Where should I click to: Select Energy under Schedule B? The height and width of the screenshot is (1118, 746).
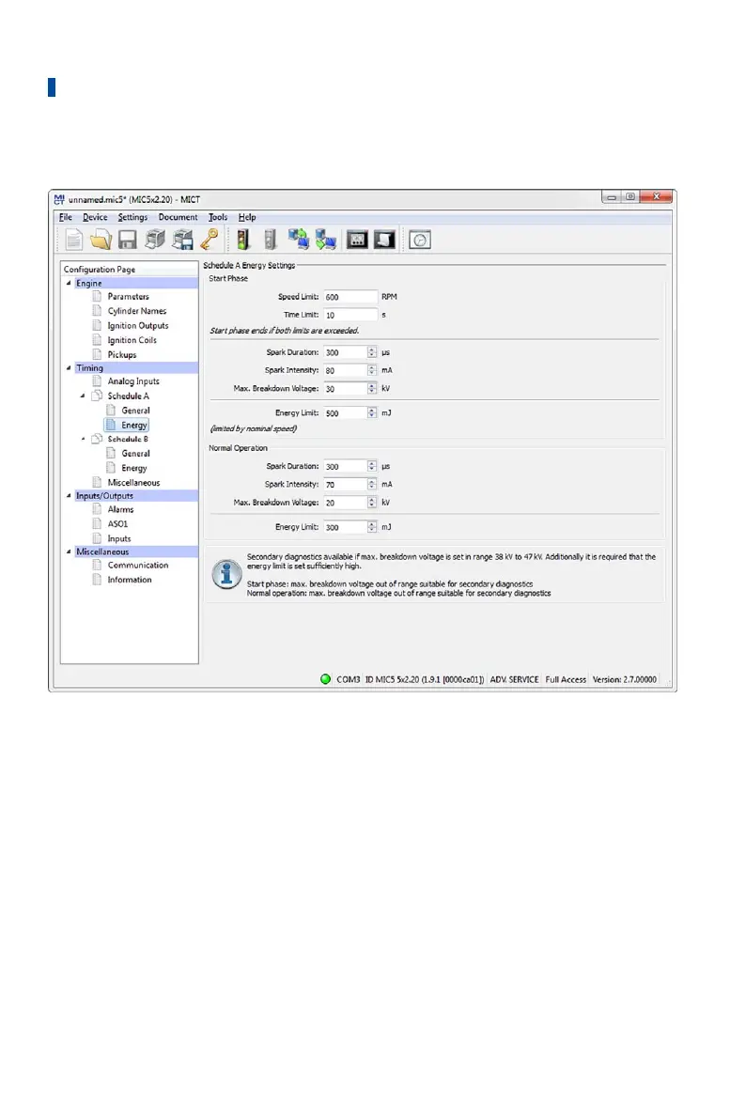tap(134, 468)
